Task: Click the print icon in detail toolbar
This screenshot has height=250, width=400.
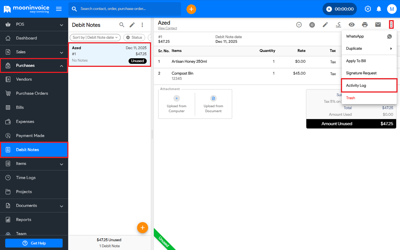Action: (x=365, y=25)
